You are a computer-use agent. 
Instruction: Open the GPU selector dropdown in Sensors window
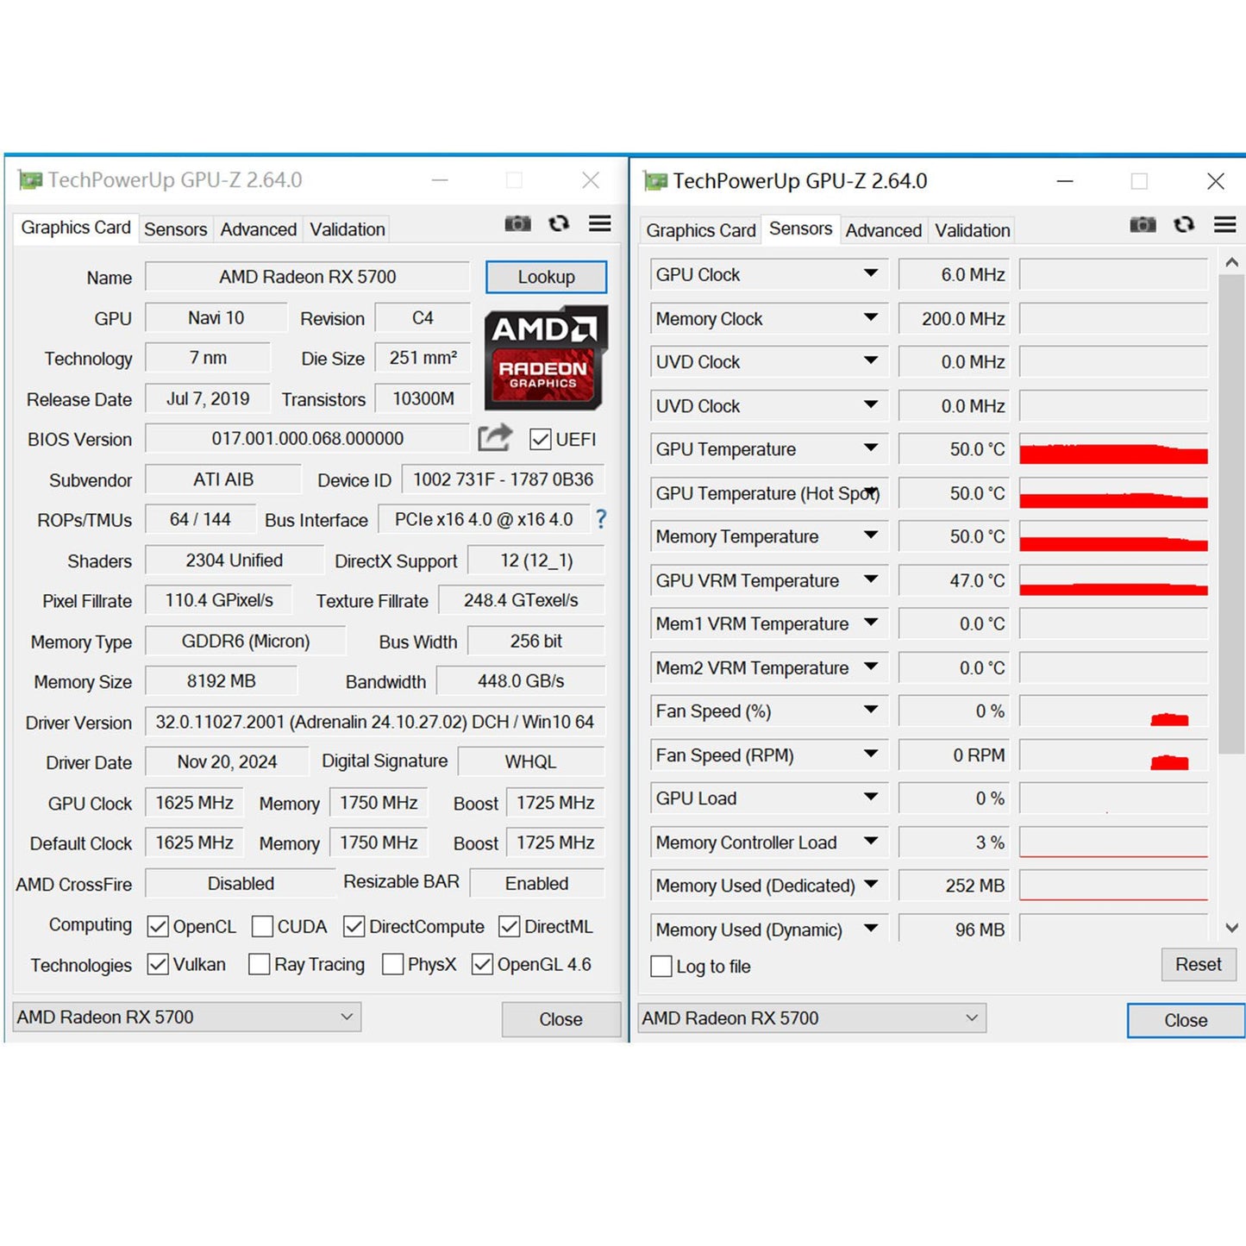811,1018
